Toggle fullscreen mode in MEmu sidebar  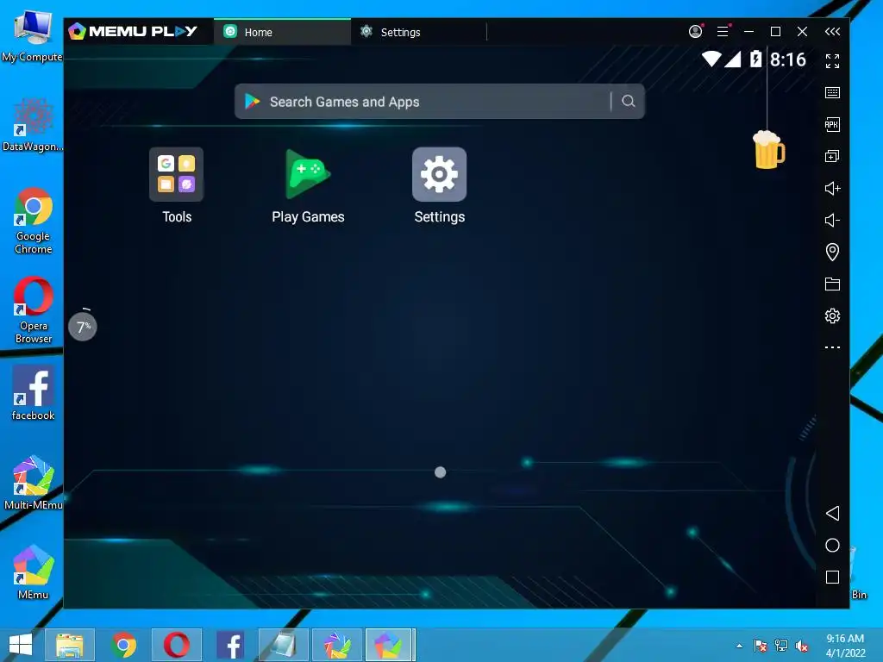(832, 61)
